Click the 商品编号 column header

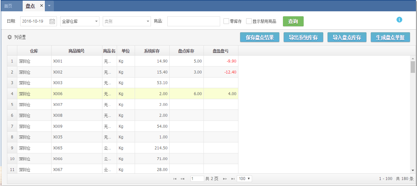pyautogui.click(x=77, y=51)
